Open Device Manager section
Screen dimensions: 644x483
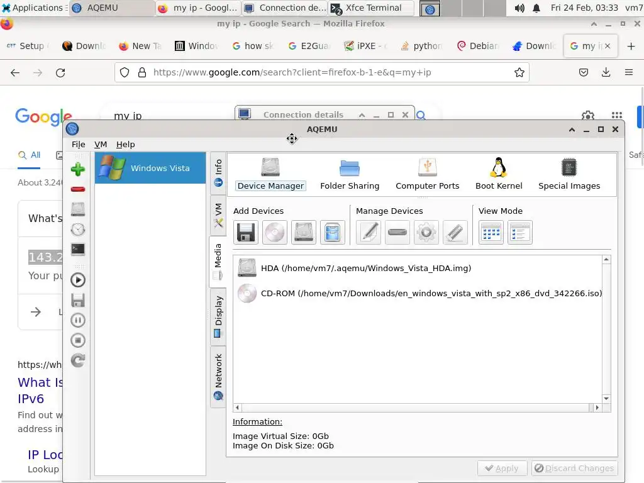point(270,175)
